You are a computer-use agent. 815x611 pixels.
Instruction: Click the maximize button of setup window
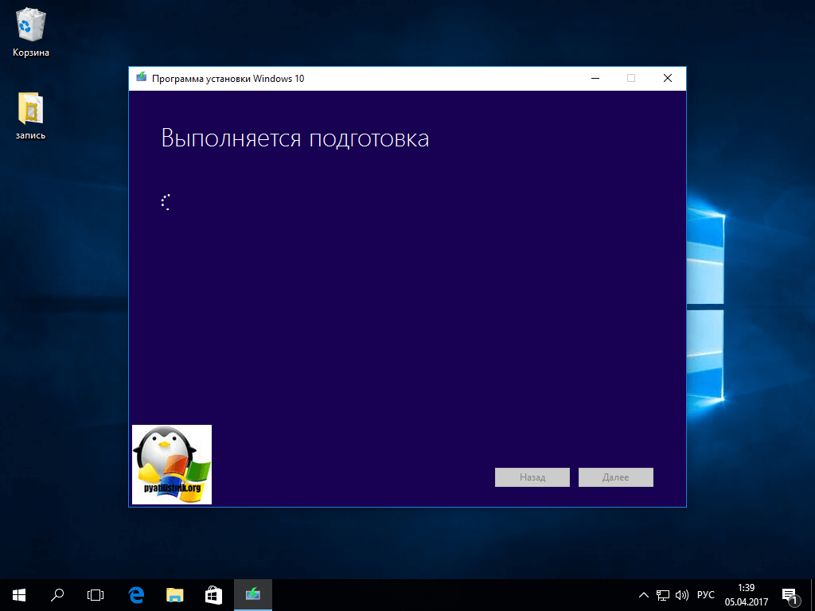[631, 79]
